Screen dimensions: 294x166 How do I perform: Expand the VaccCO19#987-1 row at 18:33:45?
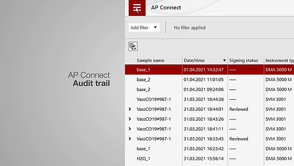point(130,139)
